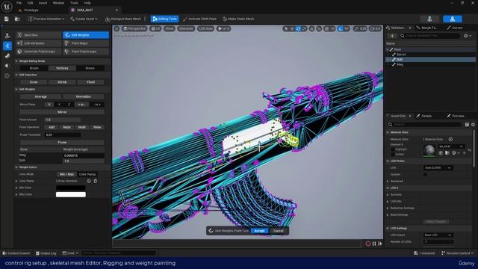Expand the Sections row under LOD 0
478x269 pixels.
[388, 194]
